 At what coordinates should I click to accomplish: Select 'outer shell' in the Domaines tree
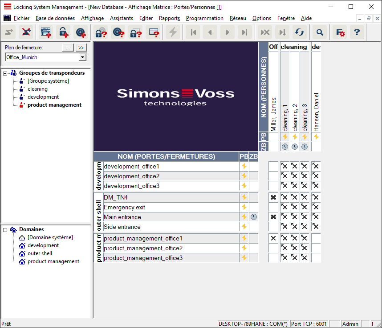[40, 253]
